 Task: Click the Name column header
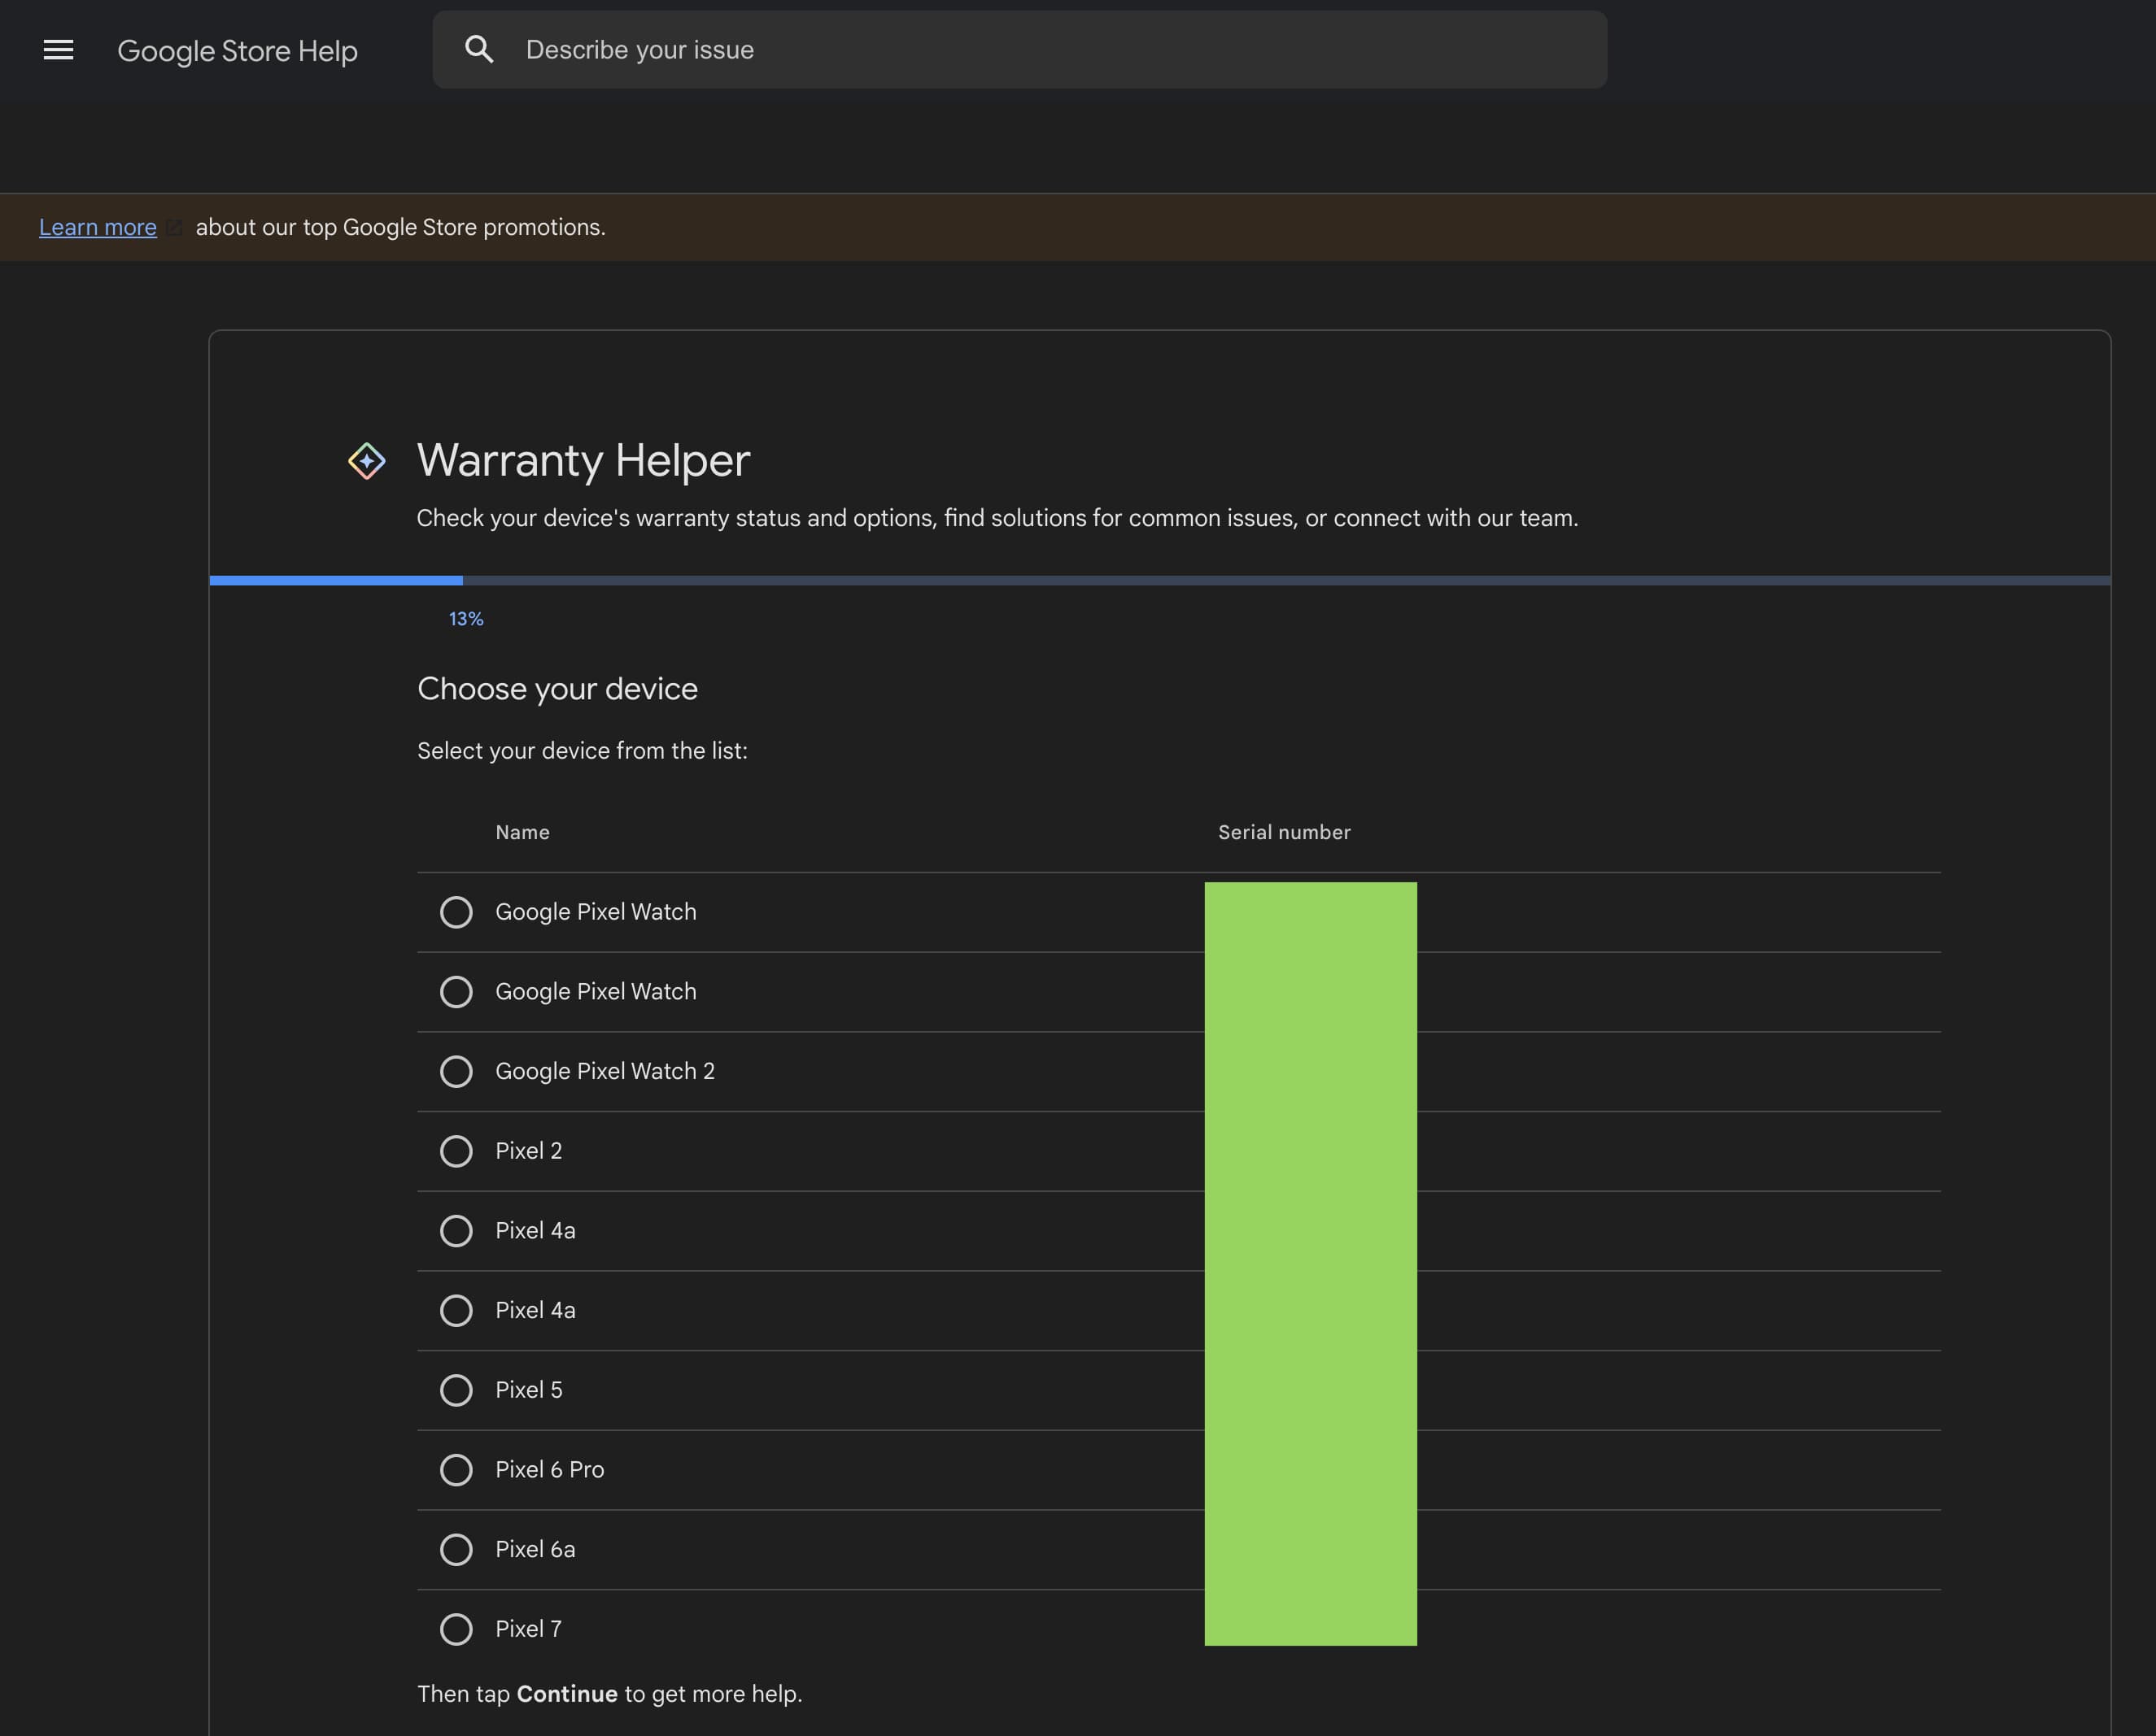(522, 832)
